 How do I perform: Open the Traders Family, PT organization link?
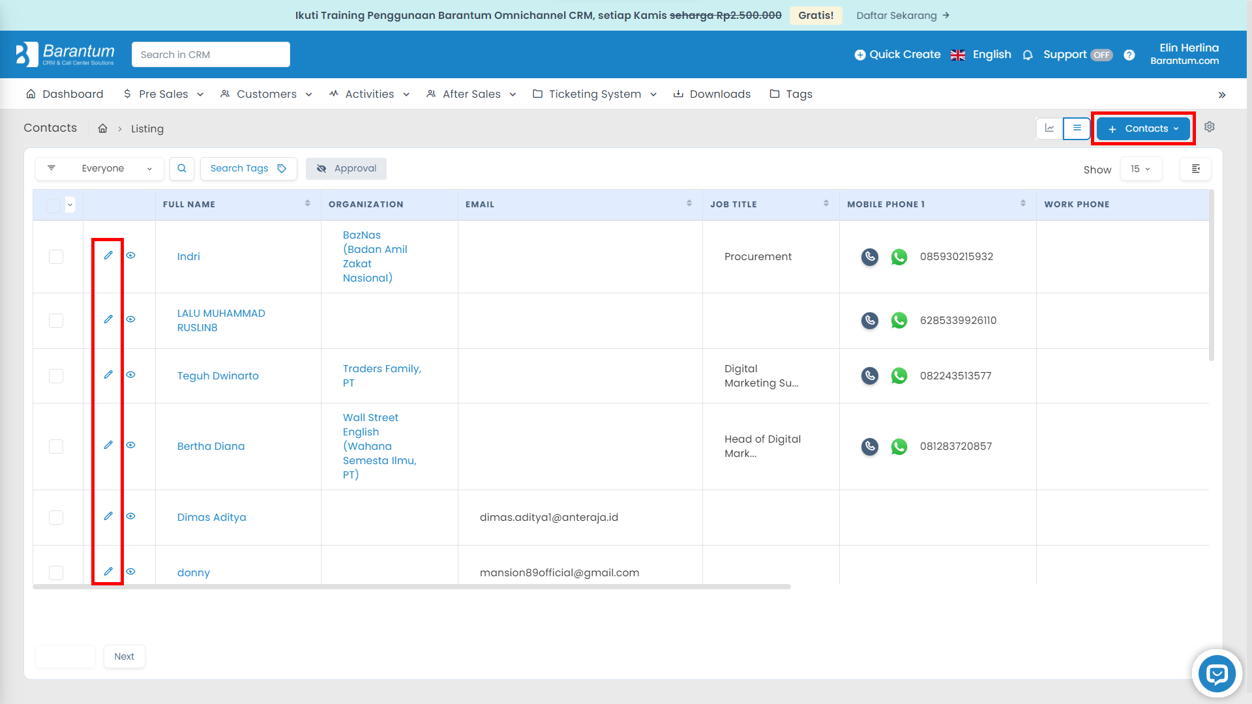(382, 375)
